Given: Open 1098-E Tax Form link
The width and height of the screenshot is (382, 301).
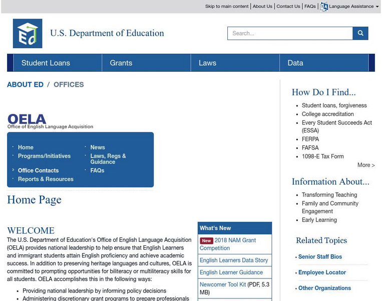Looking at the screenshot, I should (x=323, y=156).
